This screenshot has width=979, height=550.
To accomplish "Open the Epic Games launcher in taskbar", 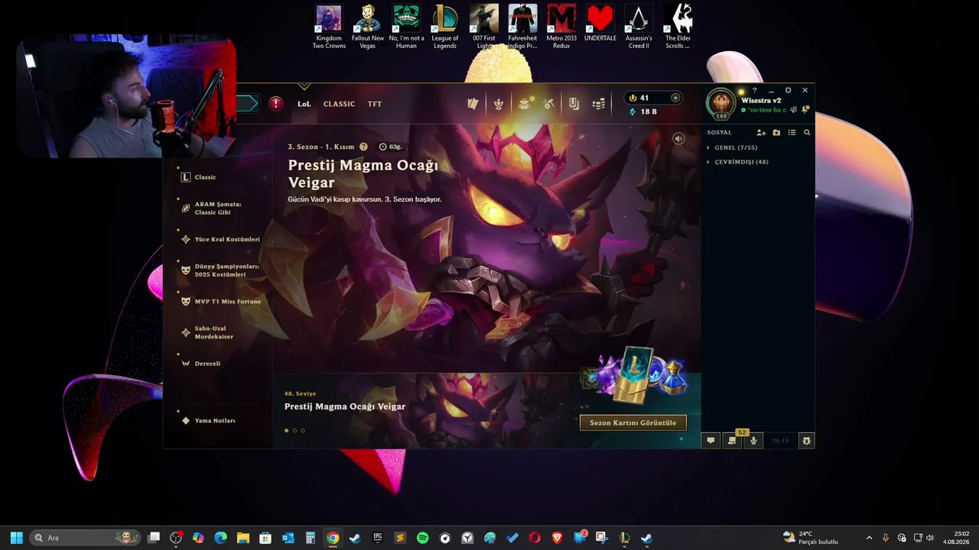I will click(x=378, y=538).
